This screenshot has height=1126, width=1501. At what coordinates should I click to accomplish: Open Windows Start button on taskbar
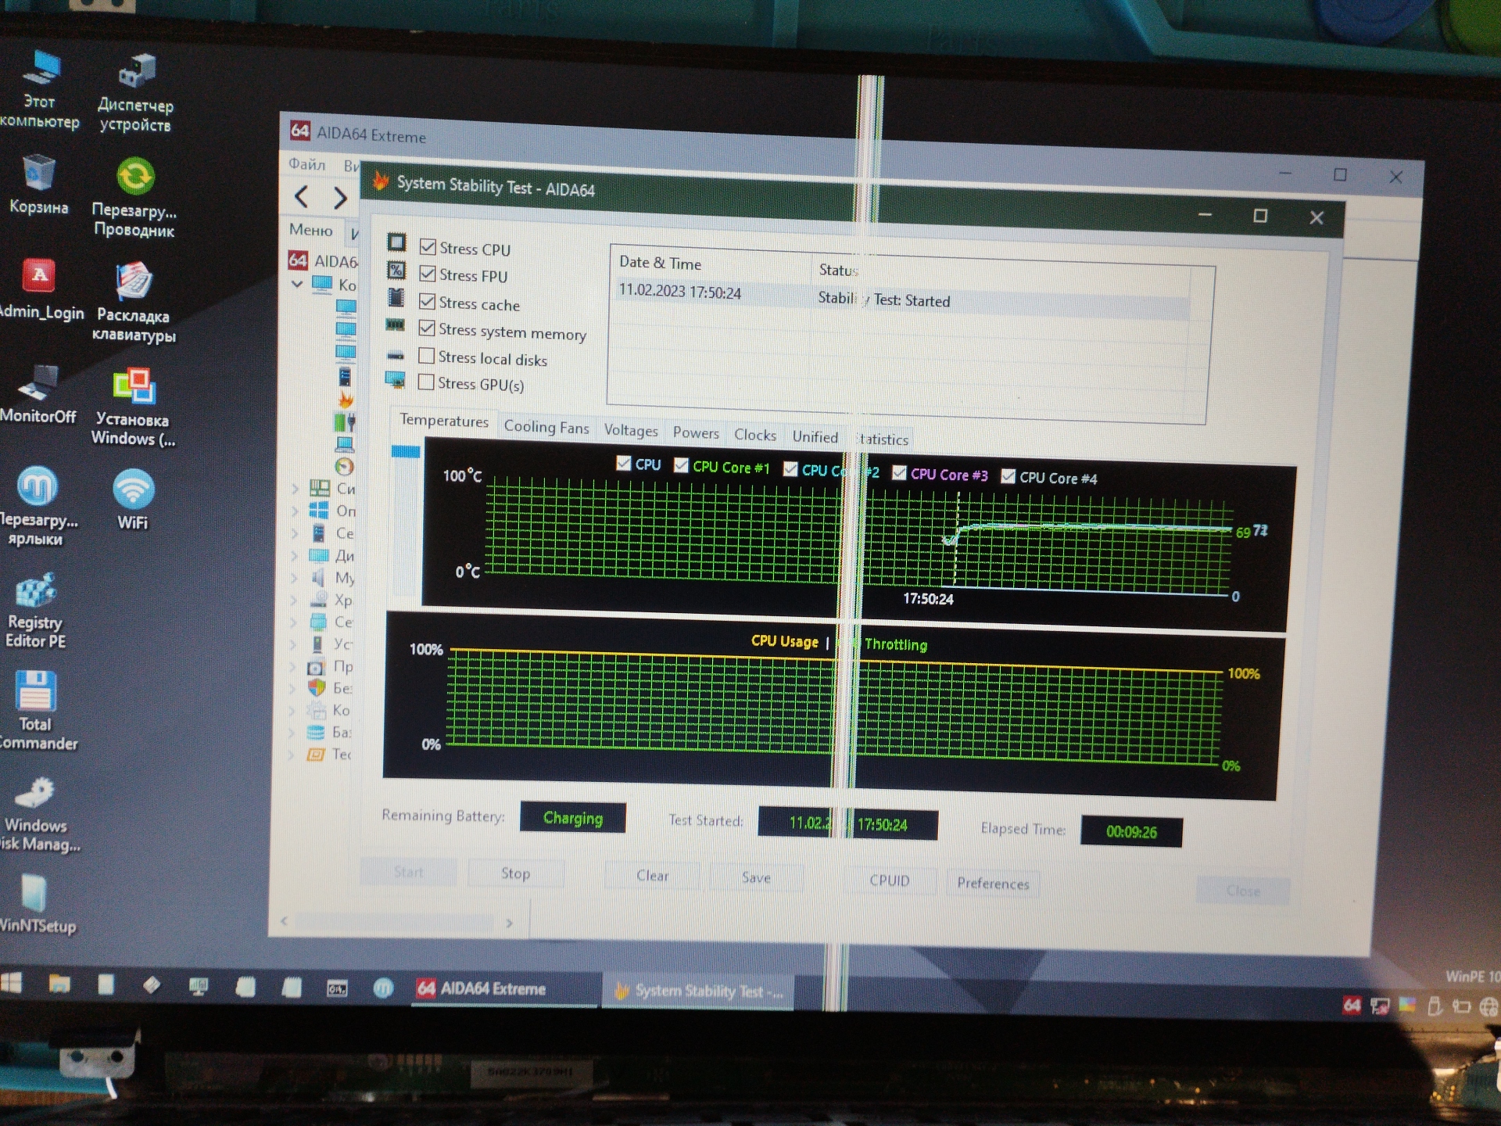[x=12, y=982]
